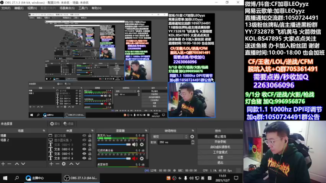The height and width of the screenshot is (183, 326).
Task: Remove selected source with minus icon
Action: coord(57,164)
